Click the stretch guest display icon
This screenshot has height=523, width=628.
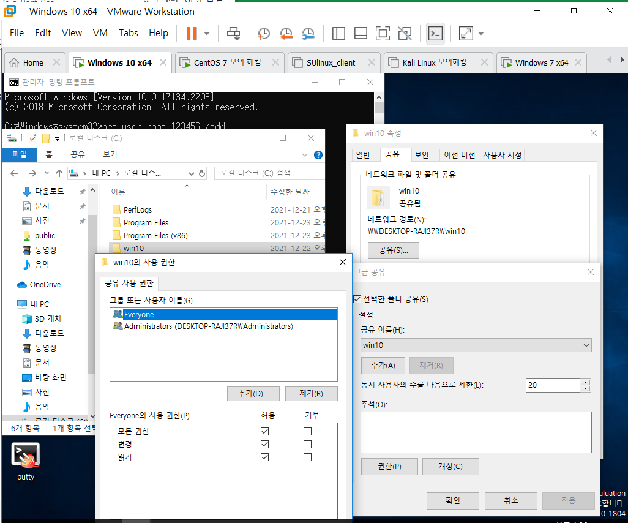[x=466, y=33]
